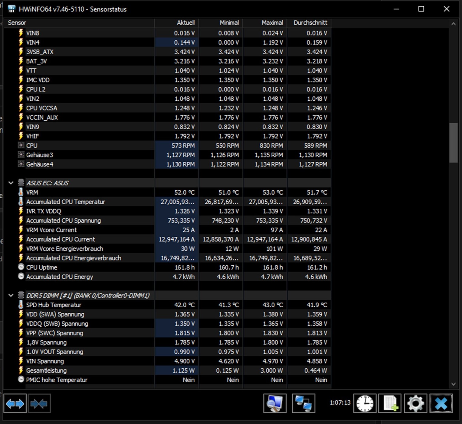
Task: Click the 573 RPM current CPU fan value
Action: (183, 145)
